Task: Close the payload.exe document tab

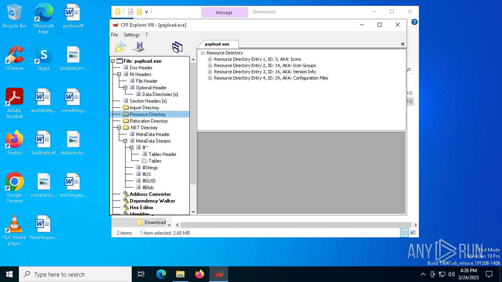Action: 402,44
